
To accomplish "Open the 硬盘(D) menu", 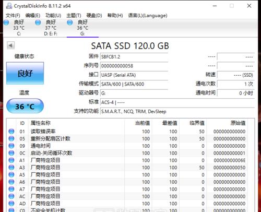I will pyautogui.click(x=94, y=16).
